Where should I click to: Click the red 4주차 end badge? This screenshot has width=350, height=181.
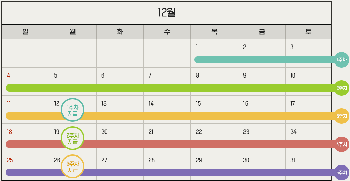[342, 144]
